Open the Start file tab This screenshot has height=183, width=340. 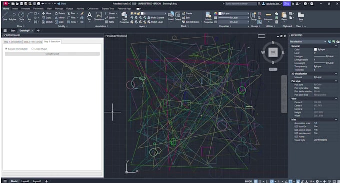point(13,31)
